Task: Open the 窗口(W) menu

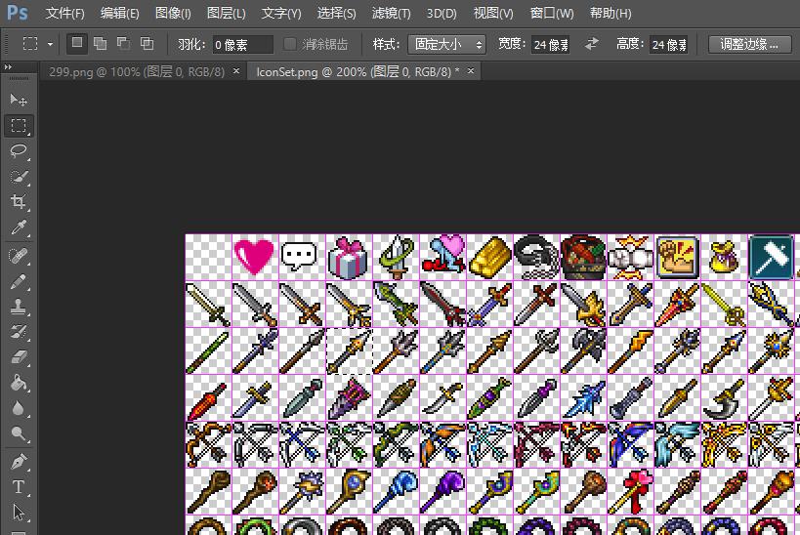Action: pyautogui.click(x=552, y=13)
